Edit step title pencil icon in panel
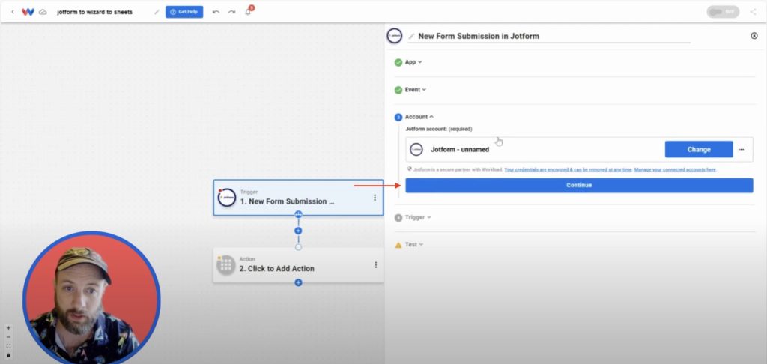 click(x=411, y=36)
